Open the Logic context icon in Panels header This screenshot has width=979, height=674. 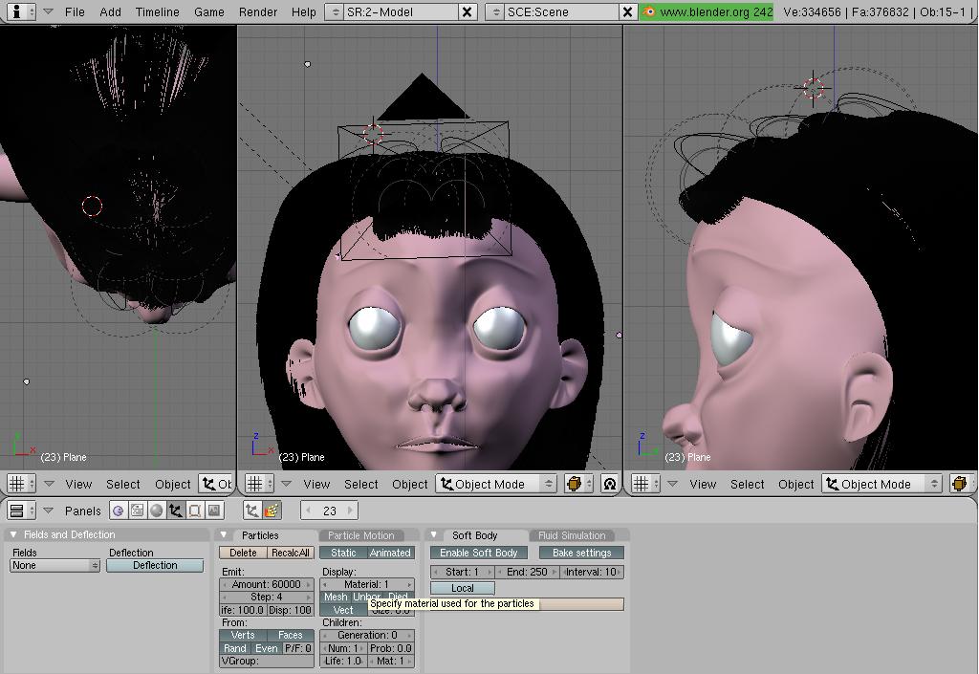(x=119, y=511)
